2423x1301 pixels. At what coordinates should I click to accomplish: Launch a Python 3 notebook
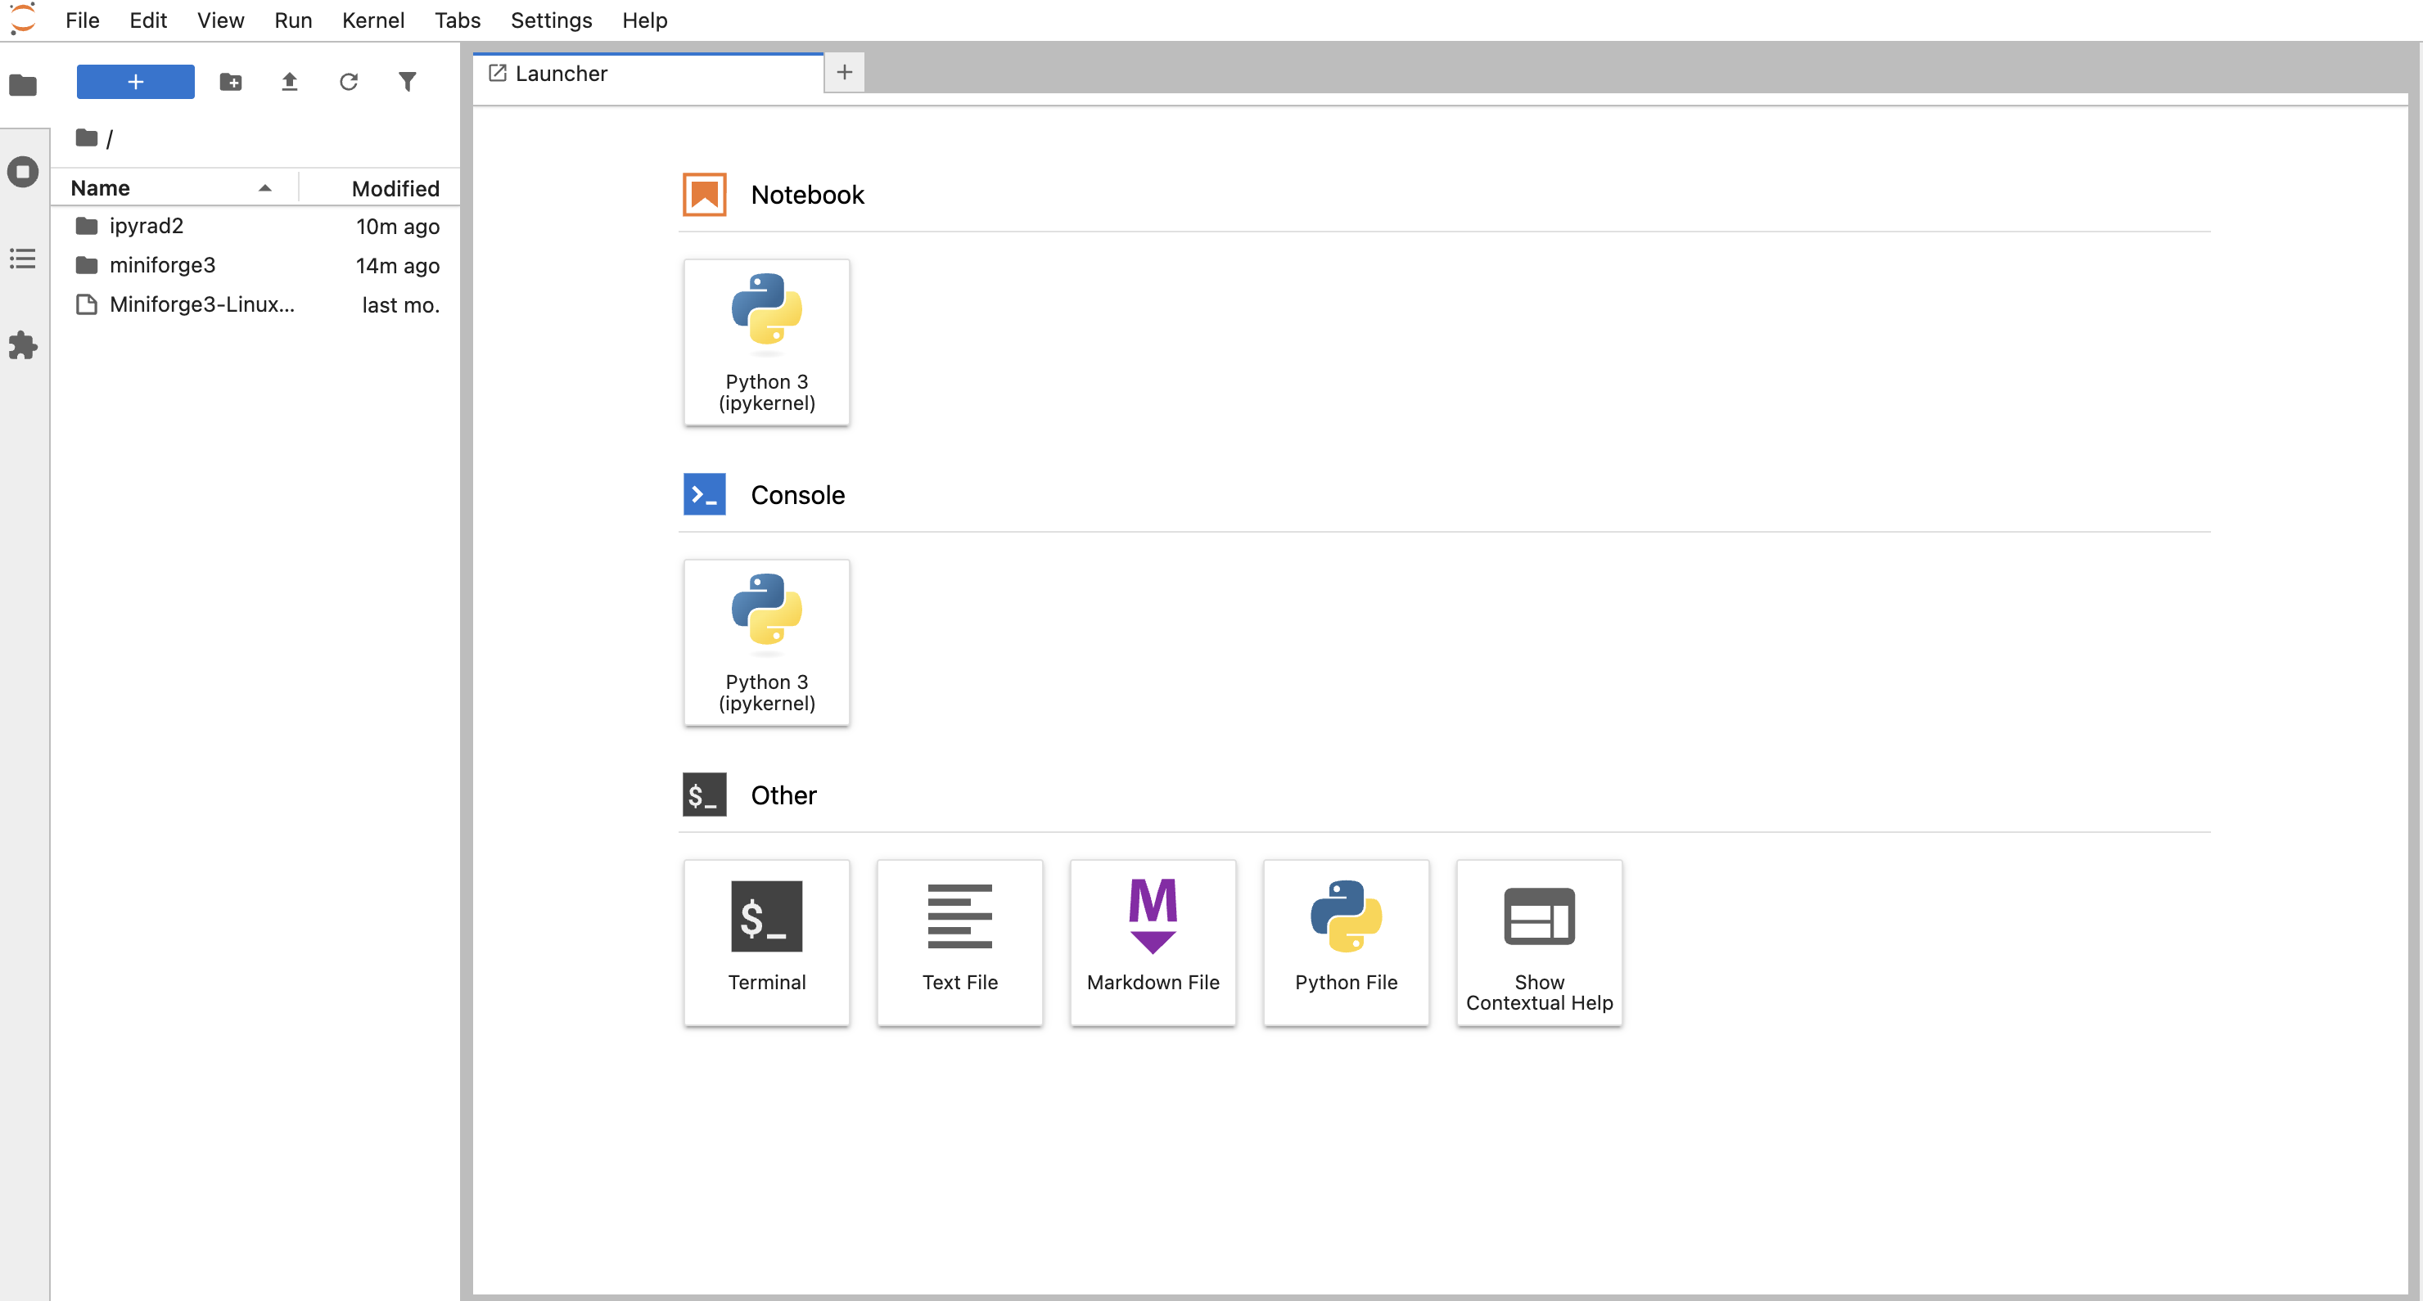click(766, 342)
